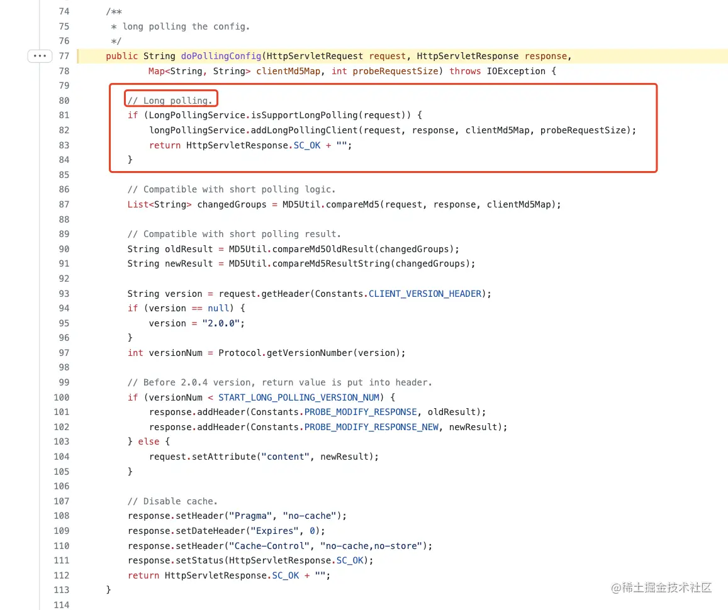This screenshot has height=610, width=728.
Task: Click compareMd5ResultString in line 91
Action: point(330,263)
